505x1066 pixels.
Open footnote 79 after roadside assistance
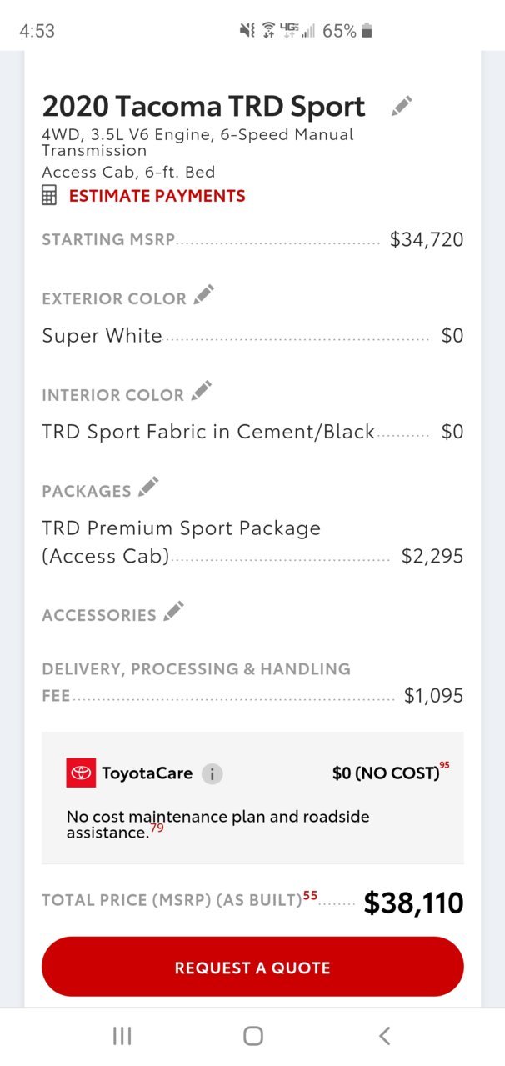(x=157, y=828)
